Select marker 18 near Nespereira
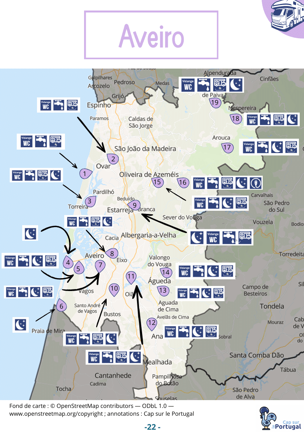The width and height of the screenshot is (304, 434). click(x=235, y=119)
